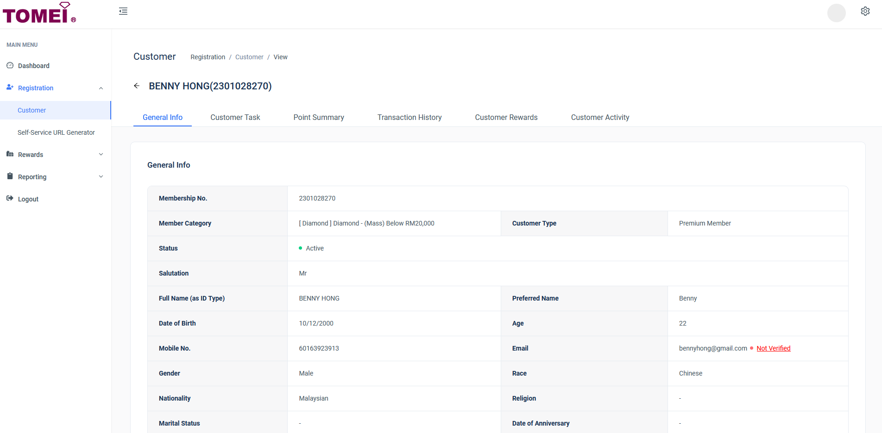The image size is (882, 433).
Task: Expand the Rewards menu chevron
Action: point(101,154)
